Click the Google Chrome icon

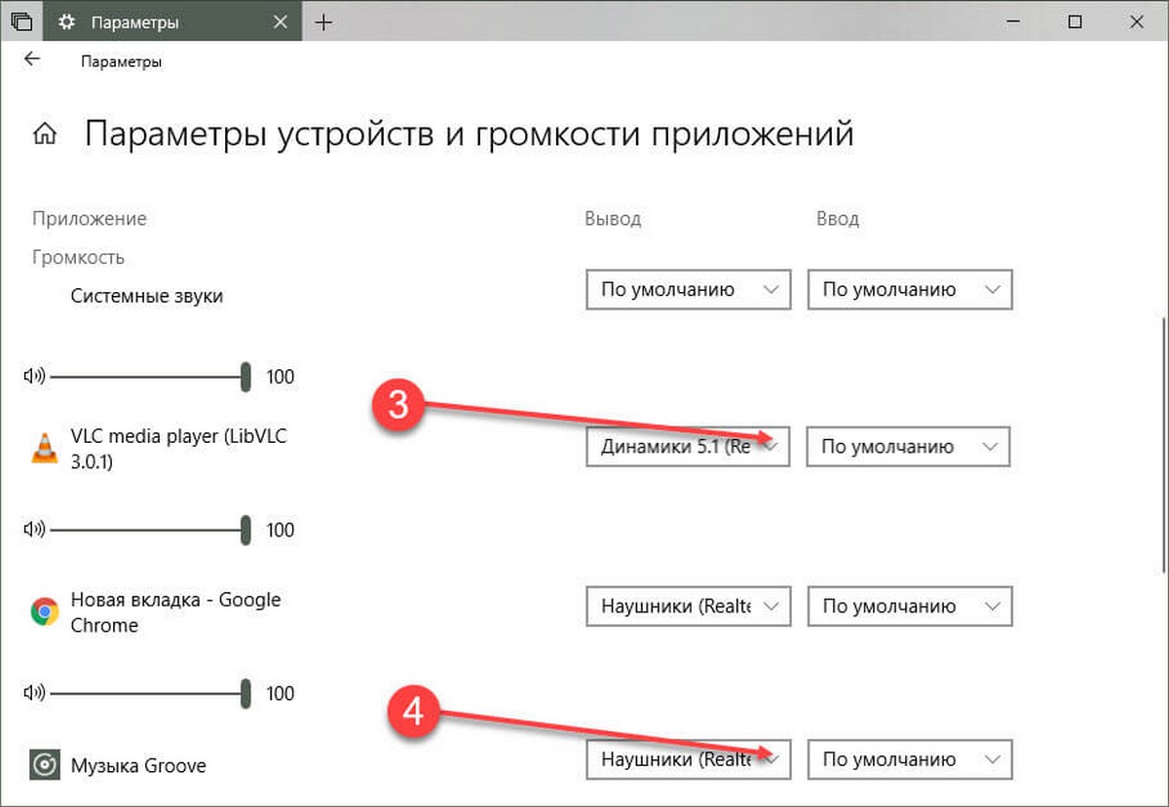44,612
